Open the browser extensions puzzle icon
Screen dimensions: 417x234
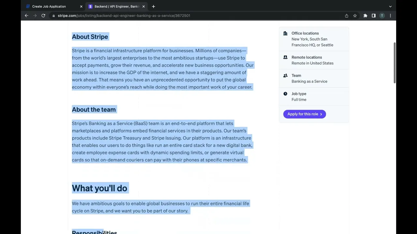click(365, 16)
